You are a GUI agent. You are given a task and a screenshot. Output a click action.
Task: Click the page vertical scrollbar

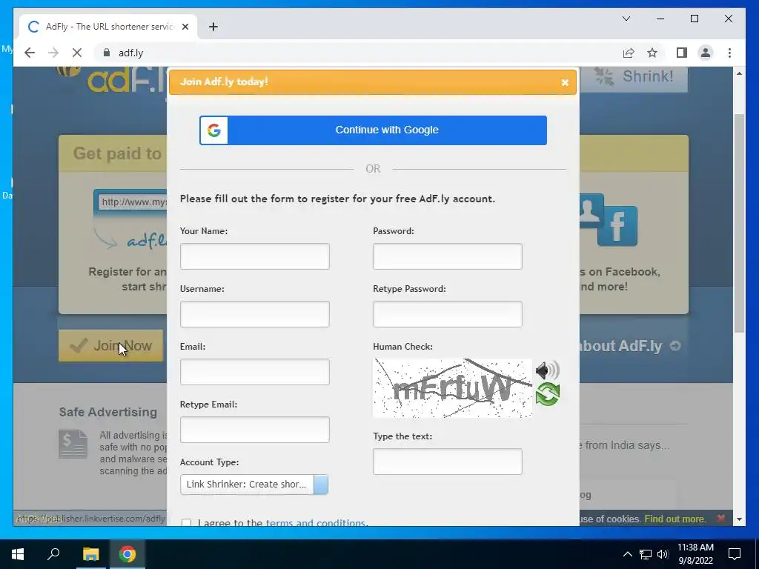[739, 222]
